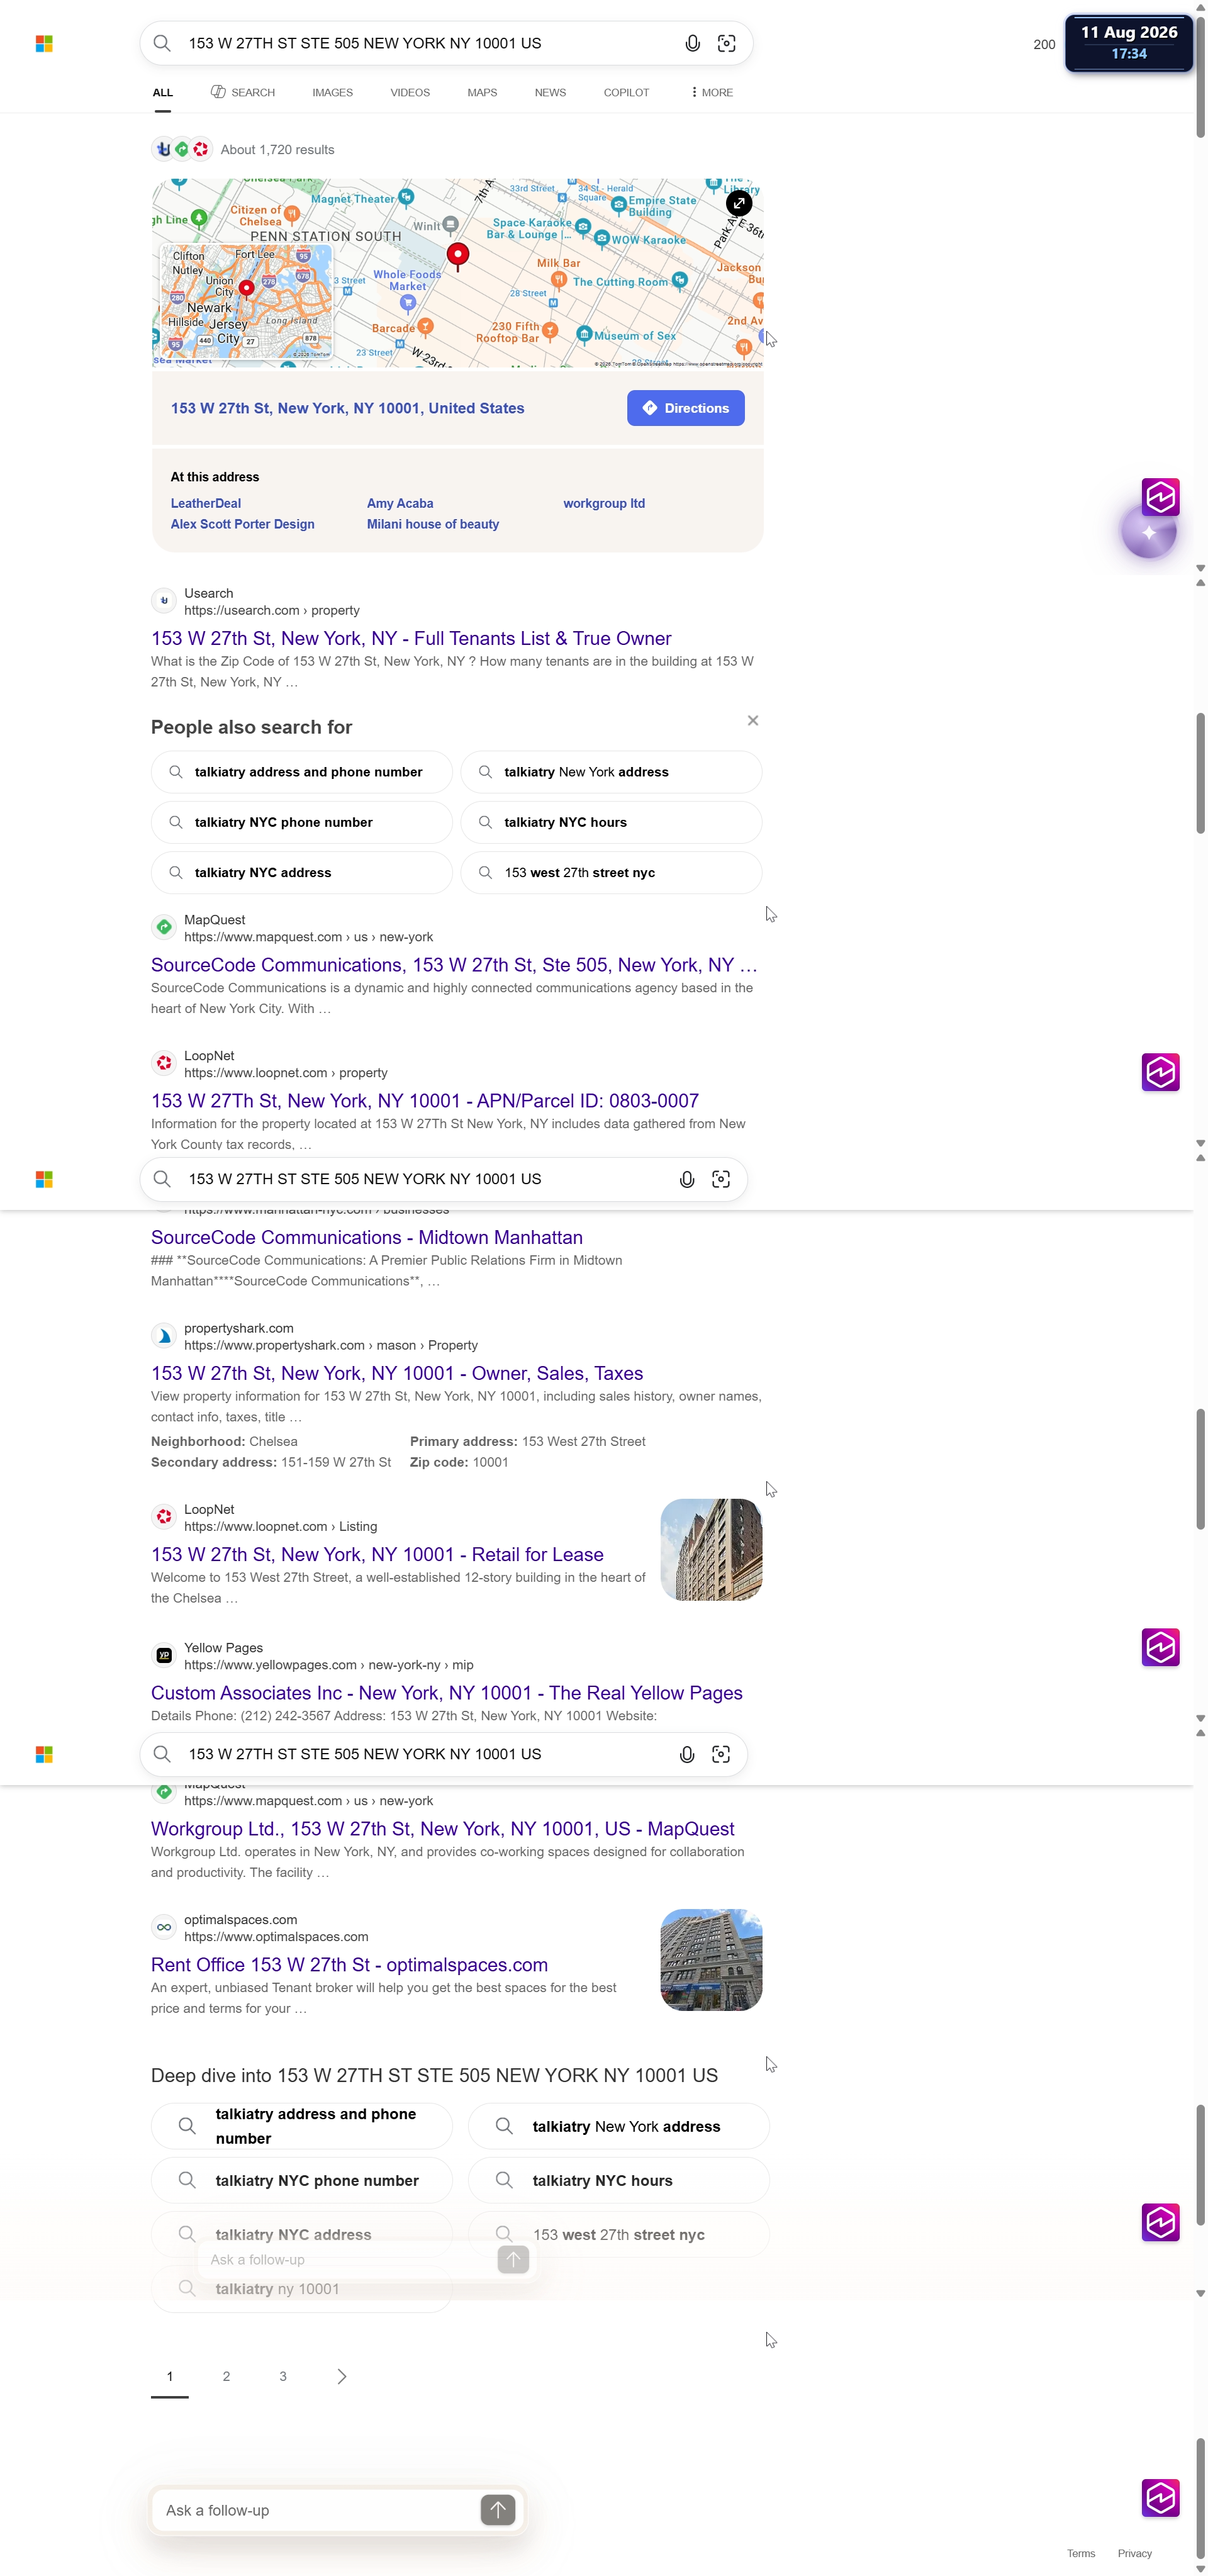
Task: Click the https://usearch.com › property URL text
Action: 271,610
